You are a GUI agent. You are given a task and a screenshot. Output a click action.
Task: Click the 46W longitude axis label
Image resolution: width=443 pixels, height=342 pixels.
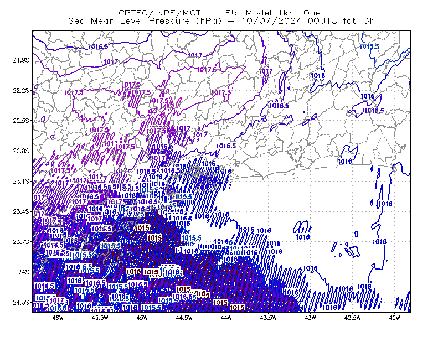(x=58, y=318)
